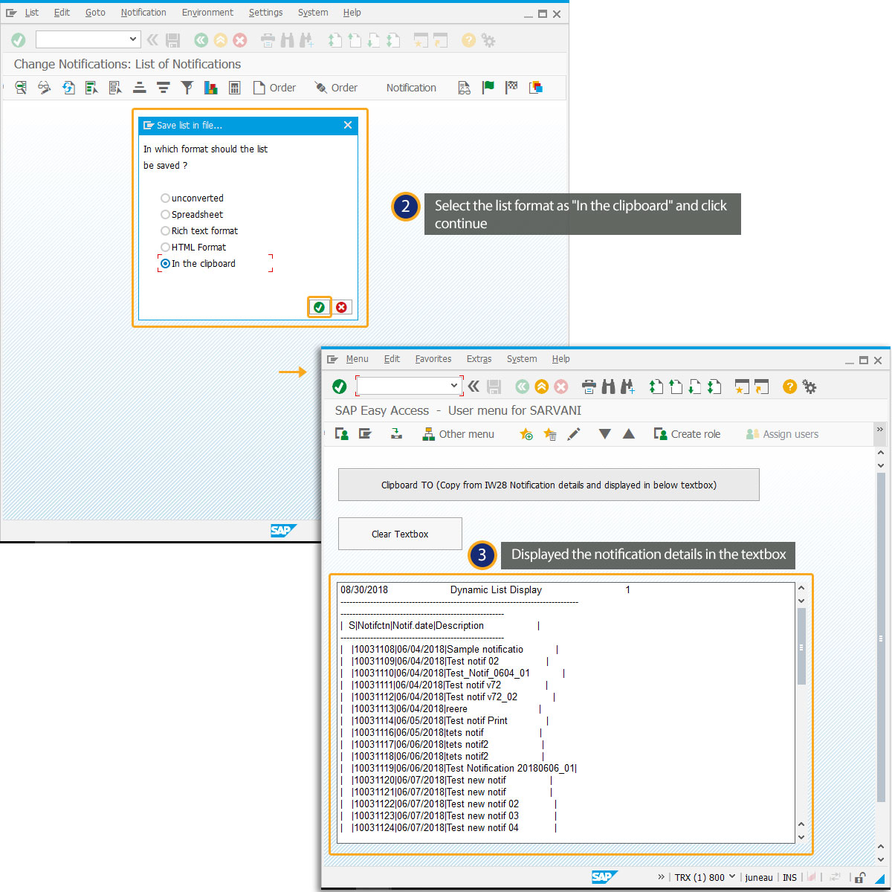Choose 'HTML Format' radio option
Screen dimensions: 892x892
165,248
